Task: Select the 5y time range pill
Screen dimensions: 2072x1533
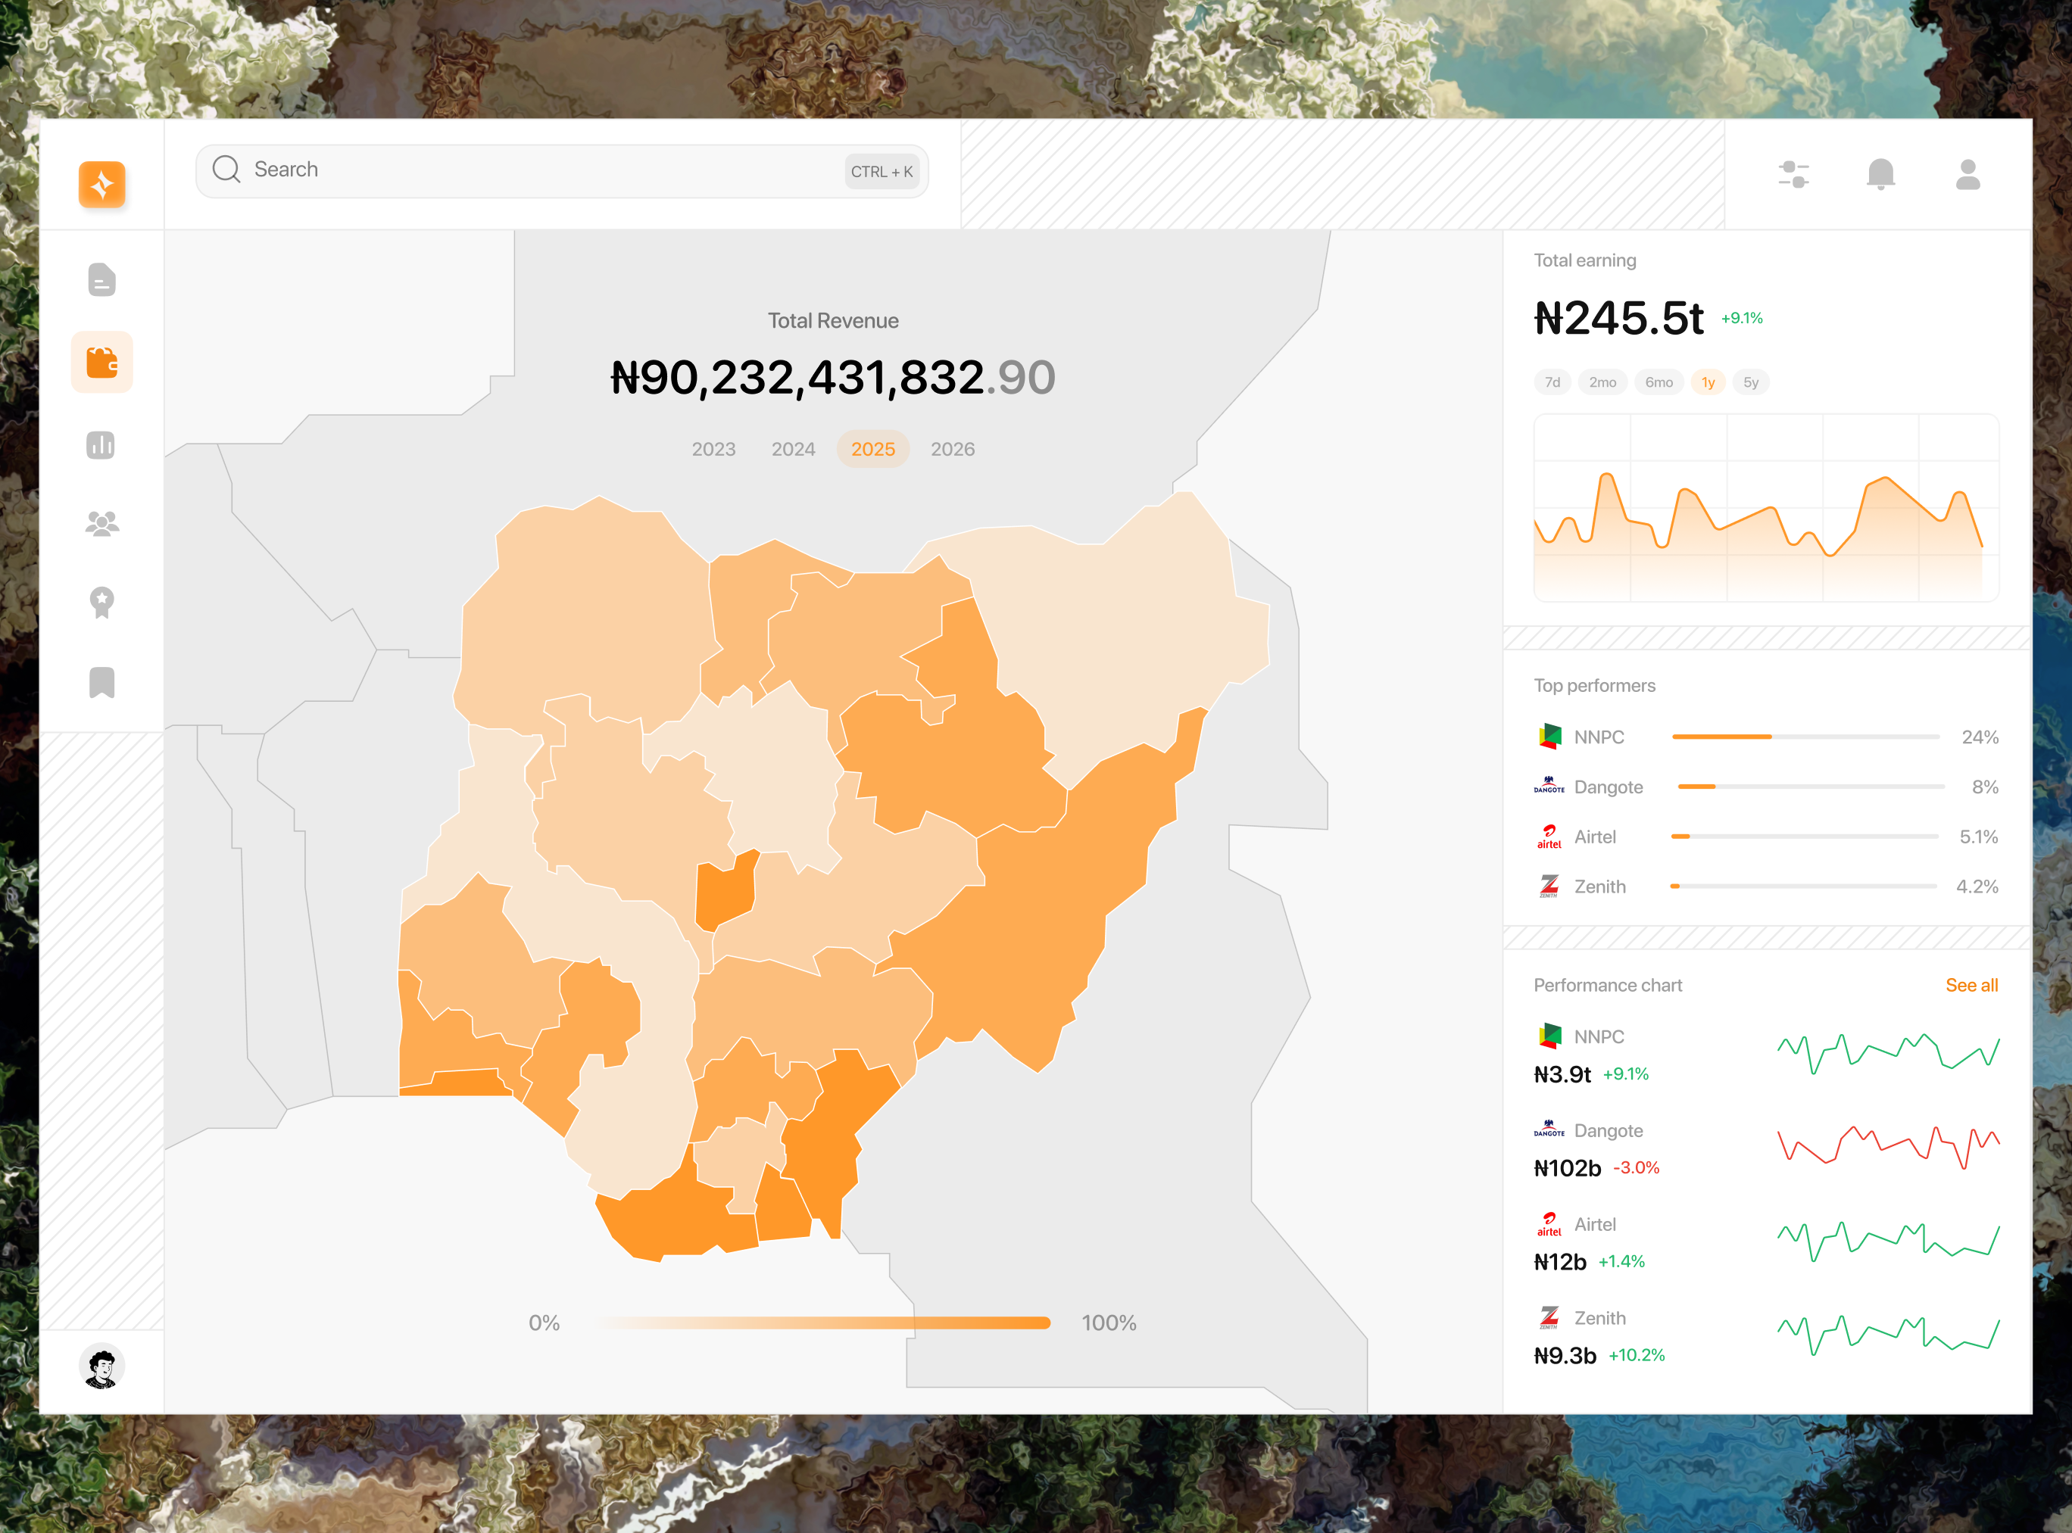Action: tap(1750, 382)
